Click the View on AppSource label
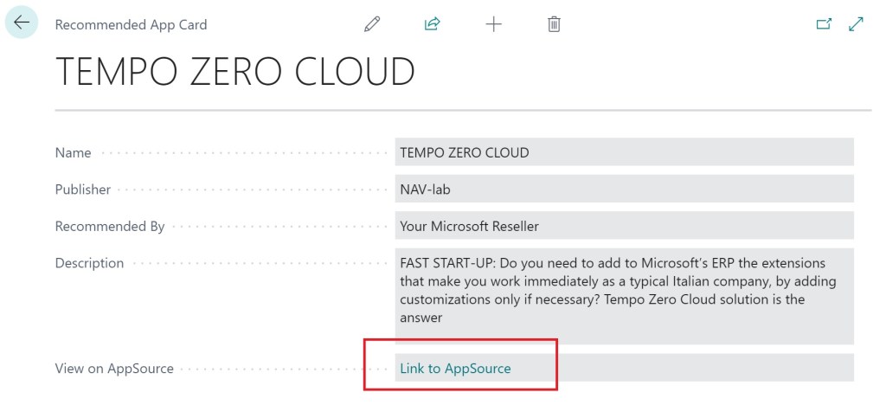 point(114,369)
